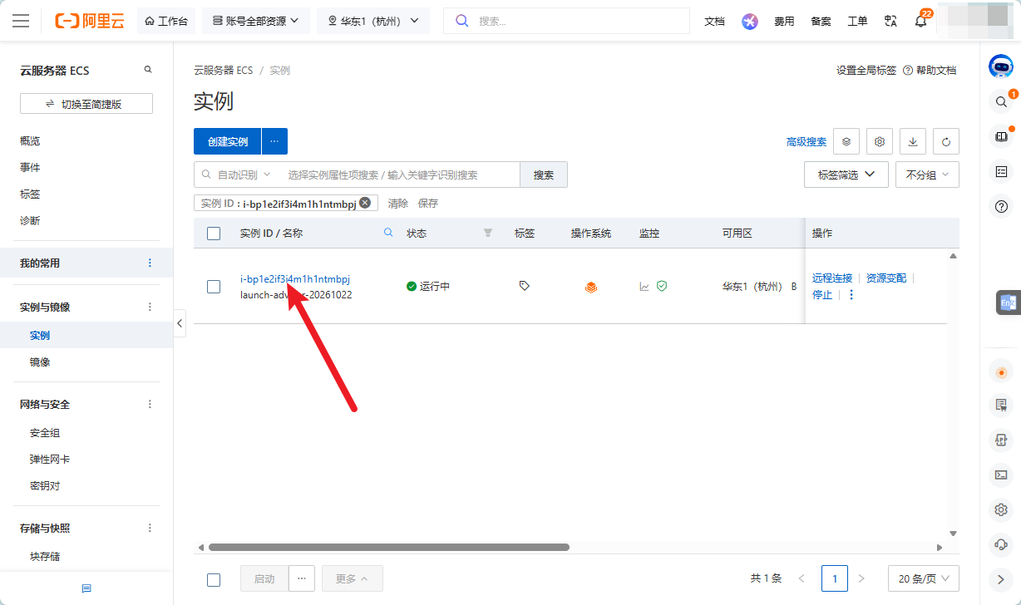Click the 搜索 button

(x=544, y=175)
